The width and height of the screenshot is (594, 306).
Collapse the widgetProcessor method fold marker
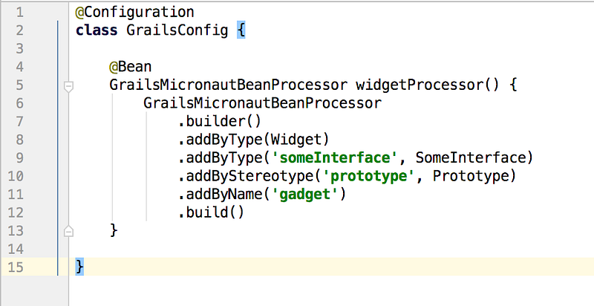(x=68, y=86)
